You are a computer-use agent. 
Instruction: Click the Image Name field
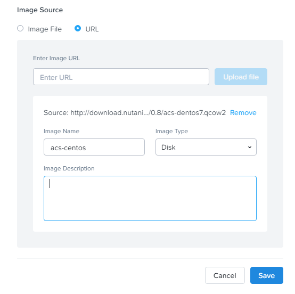click(x=94, y=147)
